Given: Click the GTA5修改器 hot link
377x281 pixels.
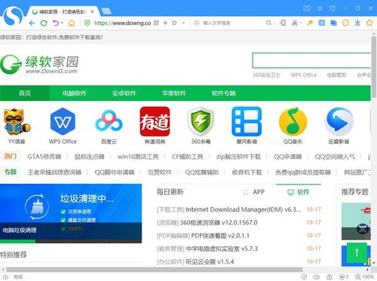Looking at the screenshot, I should tap(44, 157).
